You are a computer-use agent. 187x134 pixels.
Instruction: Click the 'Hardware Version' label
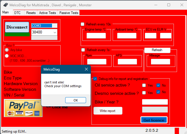click(21, 84)
